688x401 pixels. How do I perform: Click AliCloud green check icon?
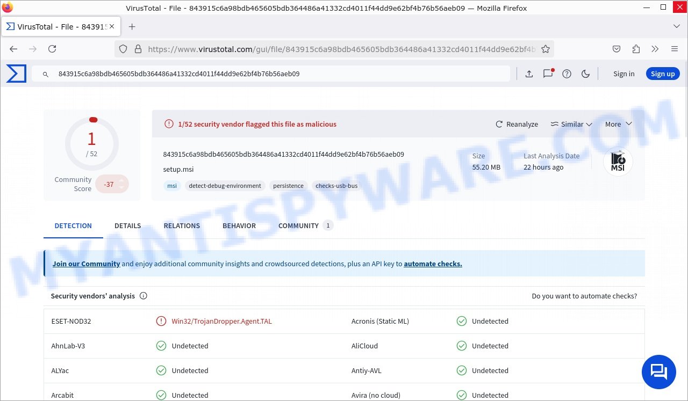[461, 346]
